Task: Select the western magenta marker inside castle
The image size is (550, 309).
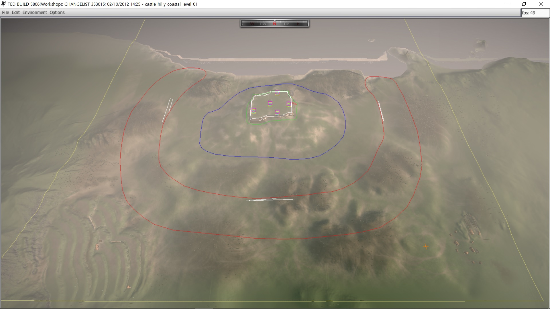Action: (x=254, y=110)
